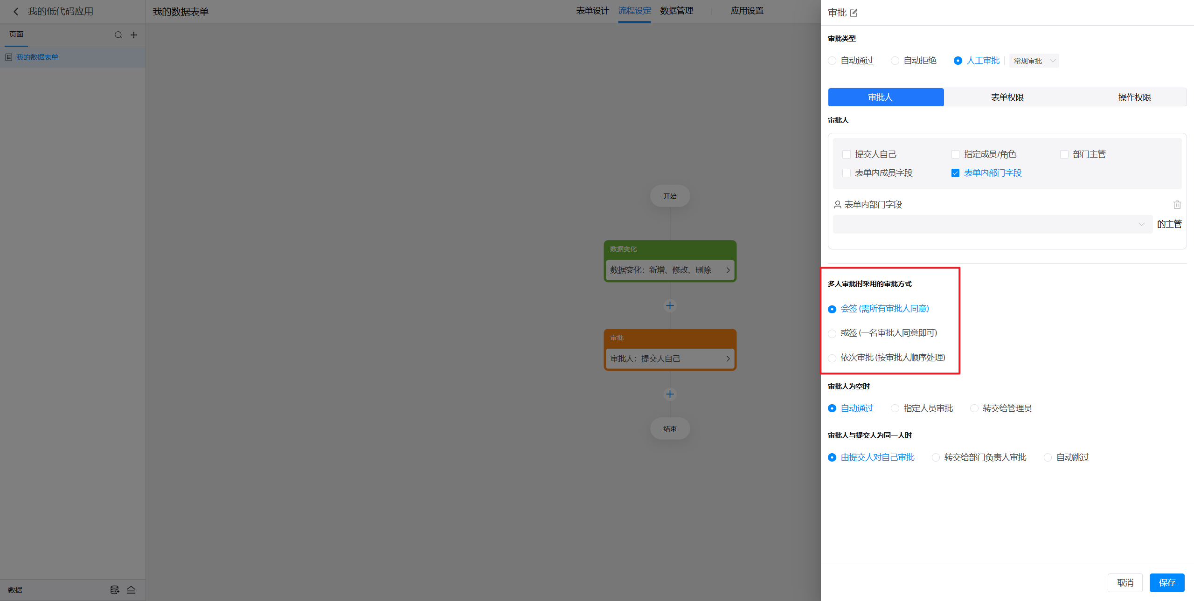Viewport: 1194px width, 601px height.
Task: Open the 常规审批 dropdown
Action: tap(1034, 61)
